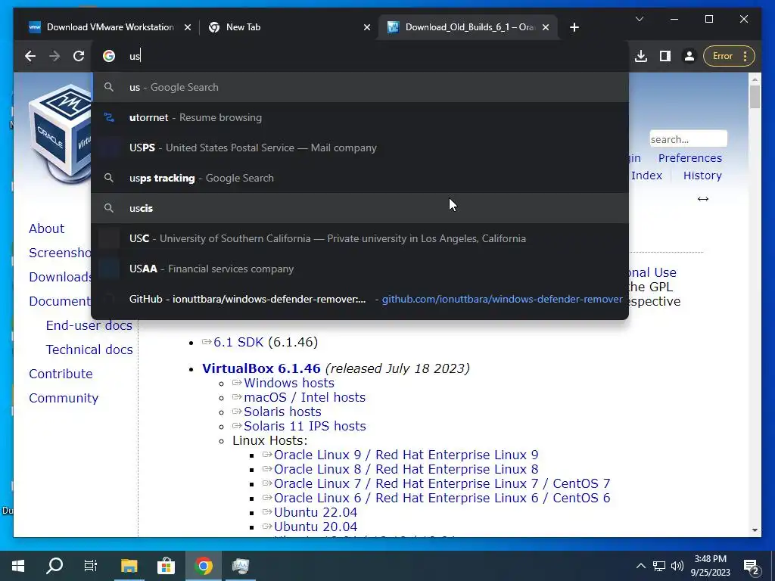Click the Google icon in address bar
The width and height of the screenshot is (775, 581).
109,56
